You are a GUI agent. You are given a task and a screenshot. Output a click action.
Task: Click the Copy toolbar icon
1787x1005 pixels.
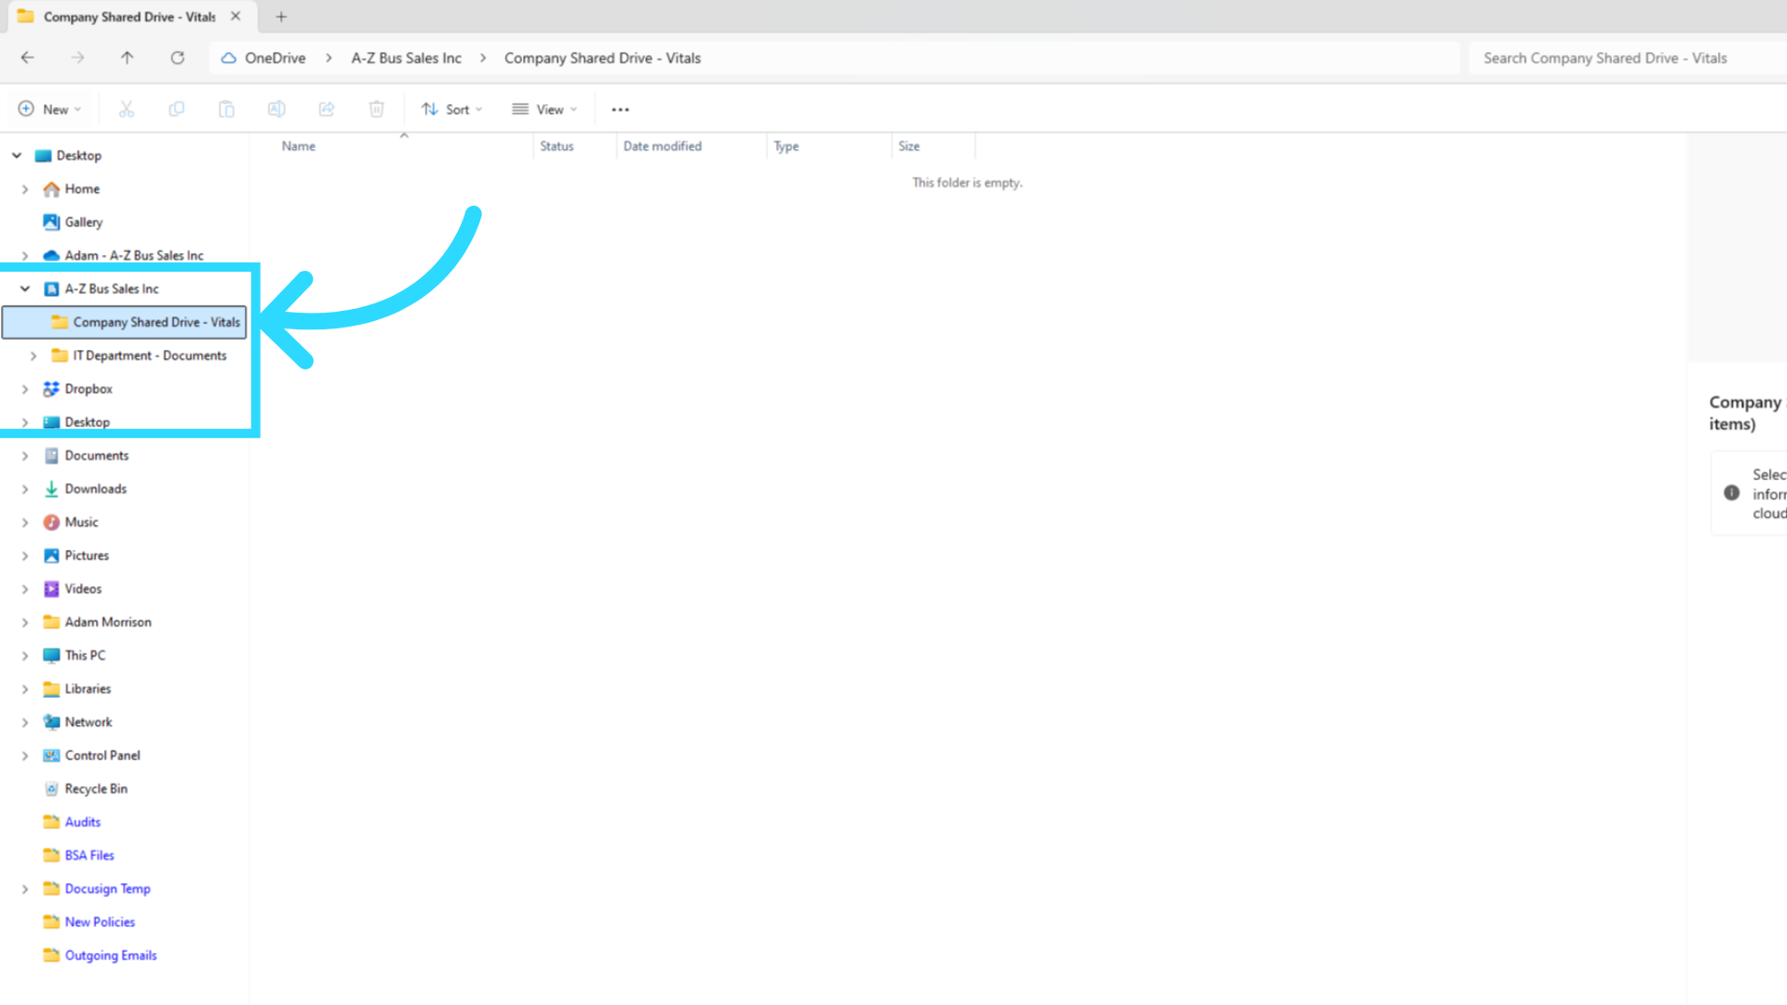[x=176, y=110]
